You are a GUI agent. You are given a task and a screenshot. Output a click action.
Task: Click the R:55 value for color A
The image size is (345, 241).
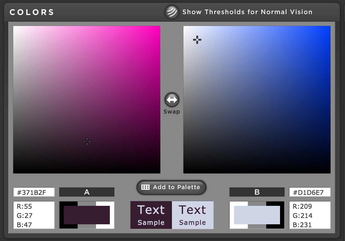point(25,206)
